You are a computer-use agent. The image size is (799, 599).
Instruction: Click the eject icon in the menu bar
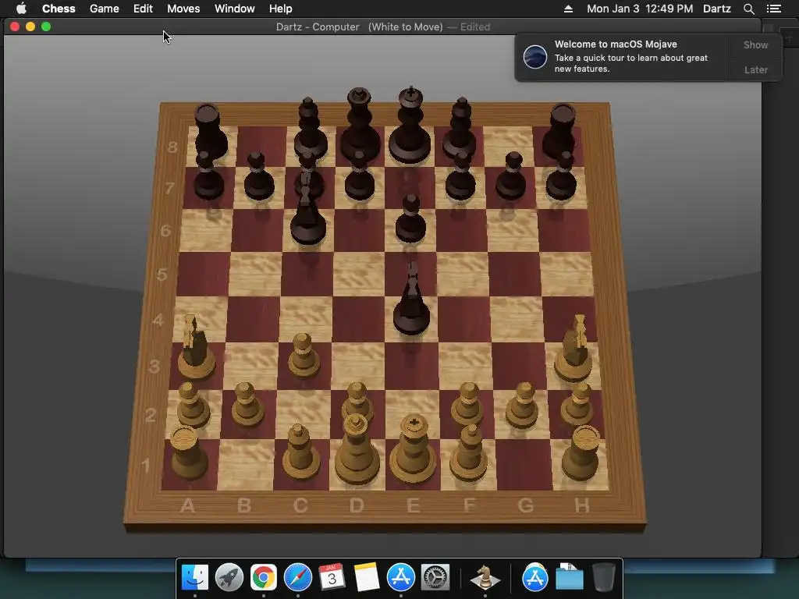tap(568, 9)
